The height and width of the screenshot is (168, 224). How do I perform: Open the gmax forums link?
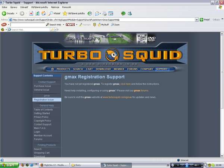[141, 91]
